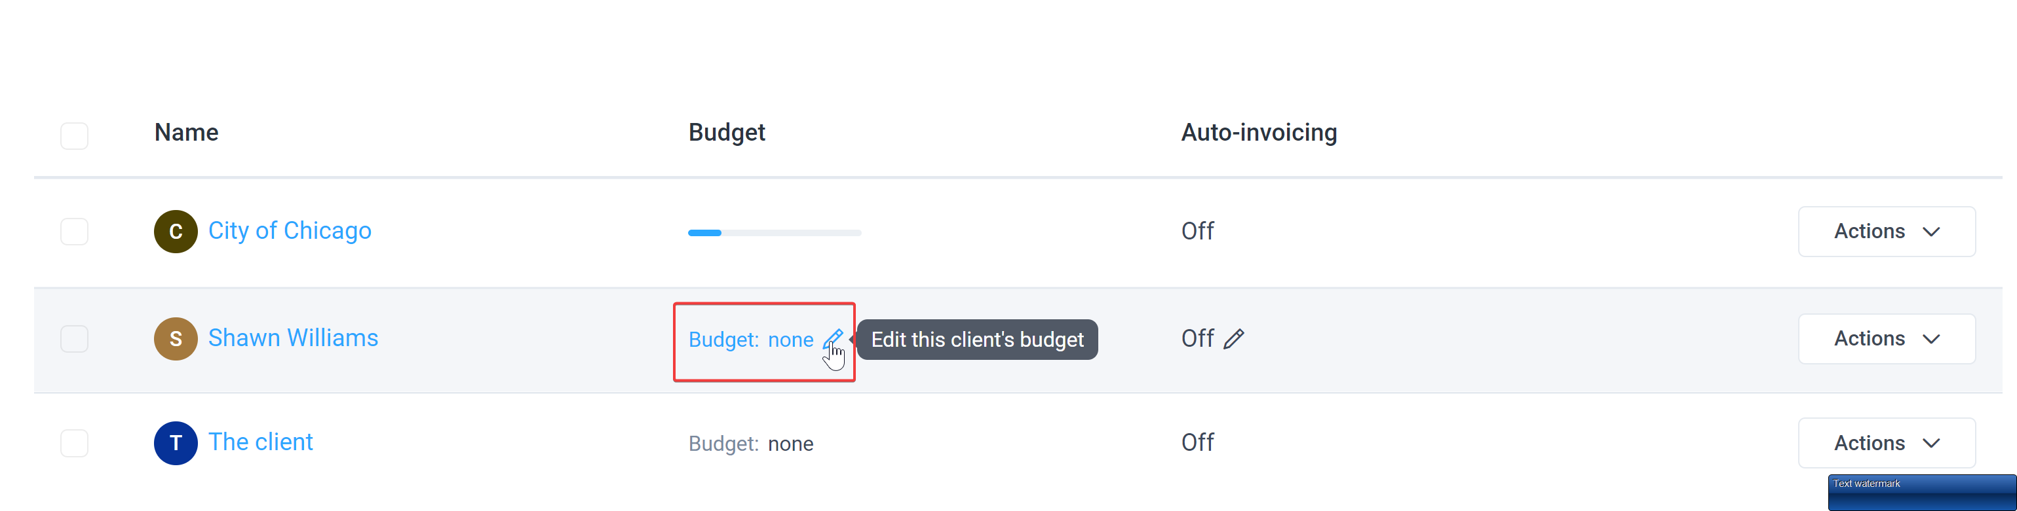Check The client row checkbox
The image size is (2017, 511).
click(75, 443)
